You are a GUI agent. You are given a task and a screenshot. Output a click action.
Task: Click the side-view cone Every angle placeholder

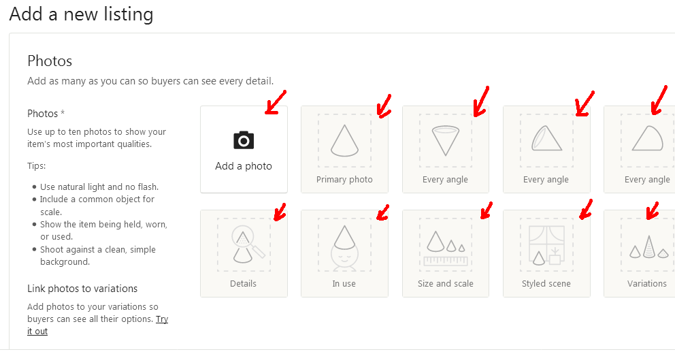648,138
